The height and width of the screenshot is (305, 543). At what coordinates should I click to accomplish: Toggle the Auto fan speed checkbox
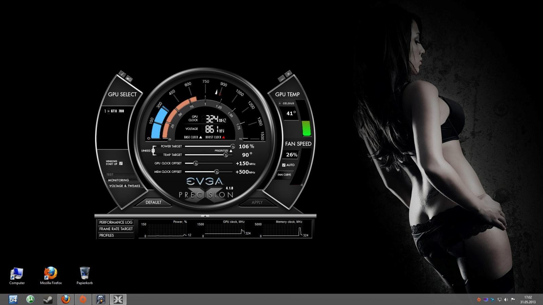tap(284, 165)
